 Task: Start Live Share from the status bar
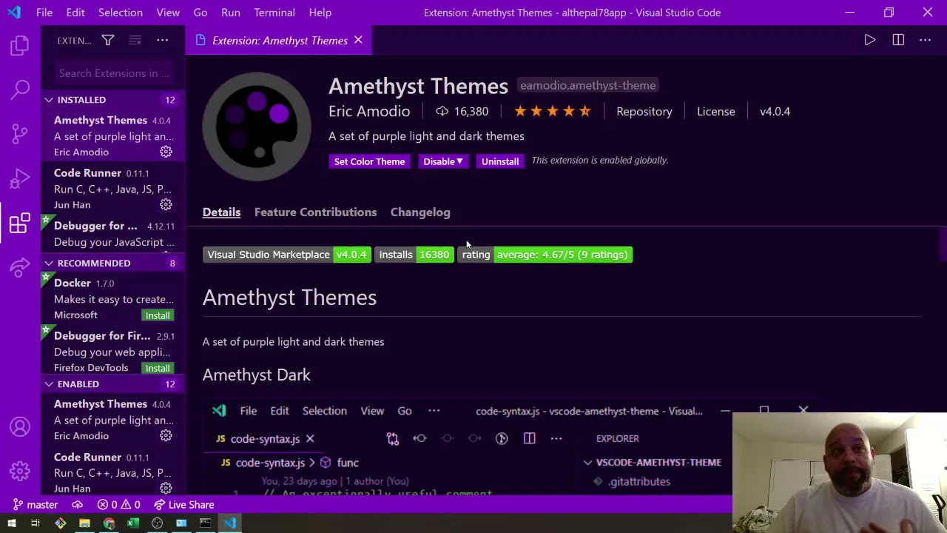click(183, 505)
